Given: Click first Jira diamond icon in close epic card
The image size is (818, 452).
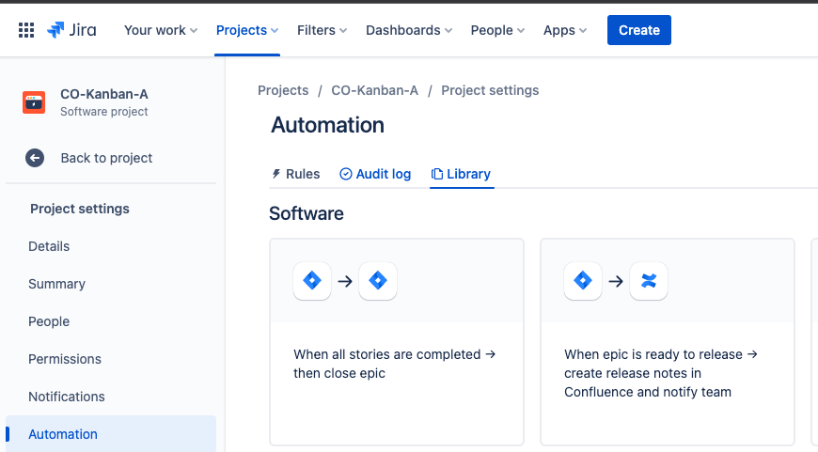Looking at the screenshot, I should click(x=312, y=281).
